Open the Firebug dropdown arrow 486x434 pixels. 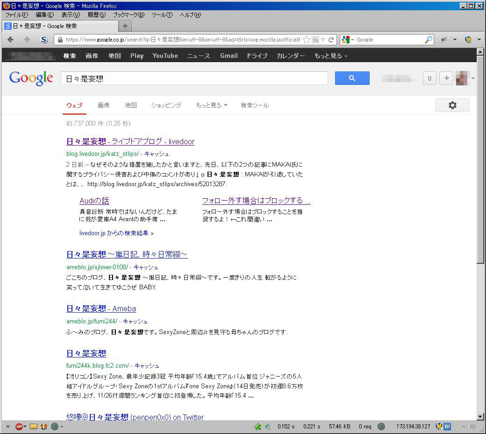455,40
